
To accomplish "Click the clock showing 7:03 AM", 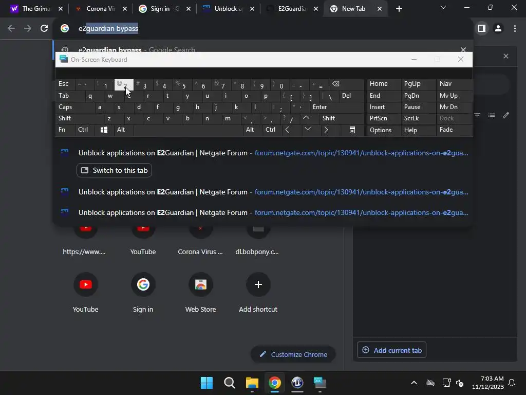I will (487, 383).
